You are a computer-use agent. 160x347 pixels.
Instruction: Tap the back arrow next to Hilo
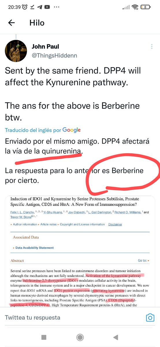(x=11, y=23)
